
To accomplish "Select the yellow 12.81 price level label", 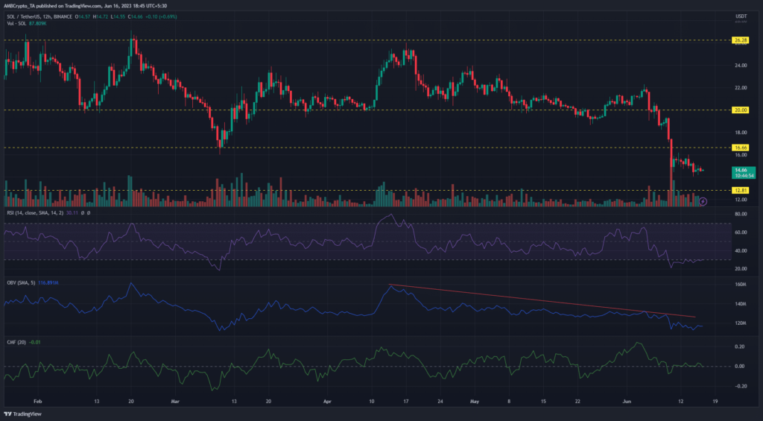I will 740,191.
